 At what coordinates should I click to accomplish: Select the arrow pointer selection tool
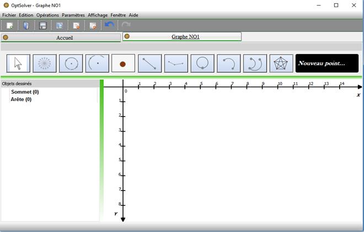18,63
